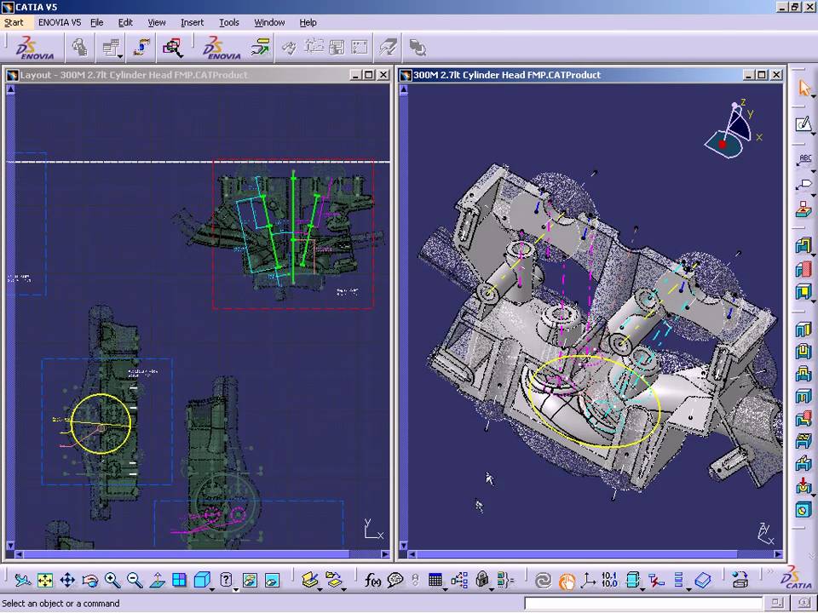This screenshot has width=818, height=613.
Task: Click the horizontal scrollbar thumb in Layout window
Action: click(187, 554)
